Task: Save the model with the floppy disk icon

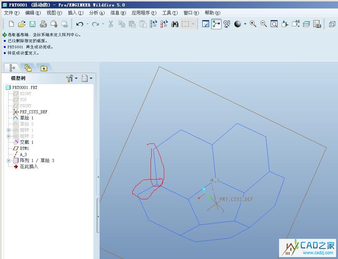Action: tap(32, 24)
